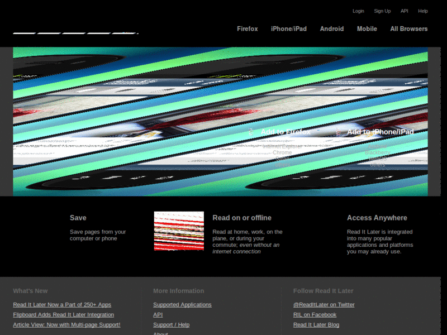Select the Firefox navigation item

[247, 29]
